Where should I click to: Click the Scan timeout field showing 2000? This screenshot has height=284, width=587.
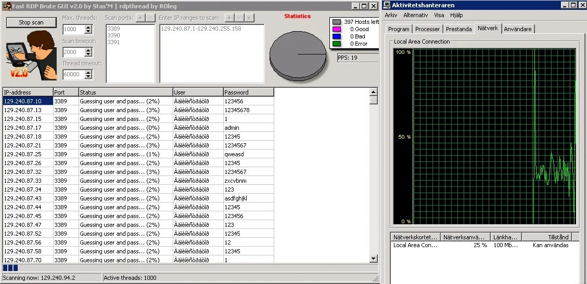(74, 52)
